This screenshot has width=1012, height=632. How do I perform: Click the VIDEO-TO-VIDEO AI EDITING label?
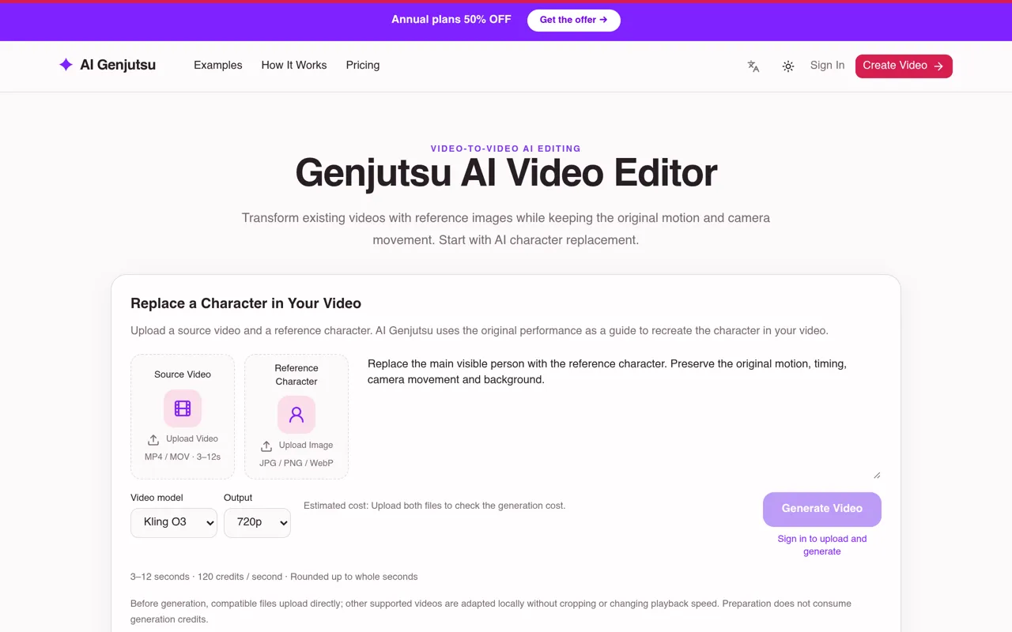click(506, 149)
